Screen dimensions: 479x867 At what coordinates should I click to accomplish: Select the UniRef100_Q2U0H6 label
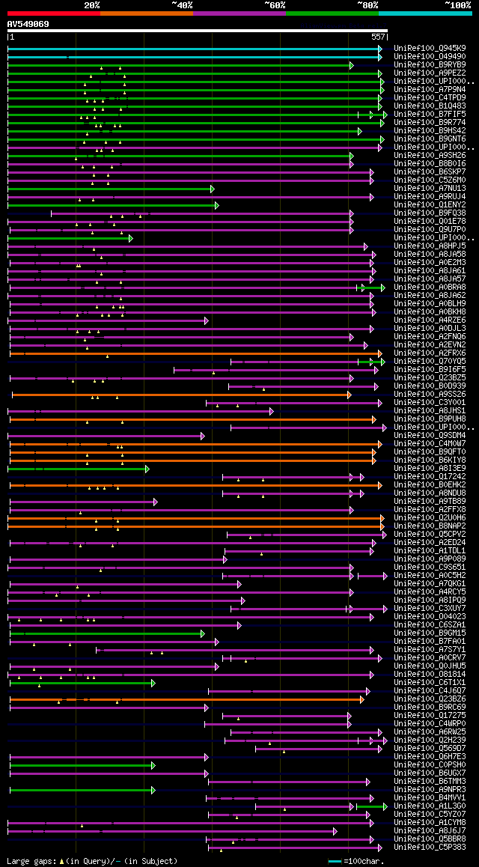click(x=430, y=518)
